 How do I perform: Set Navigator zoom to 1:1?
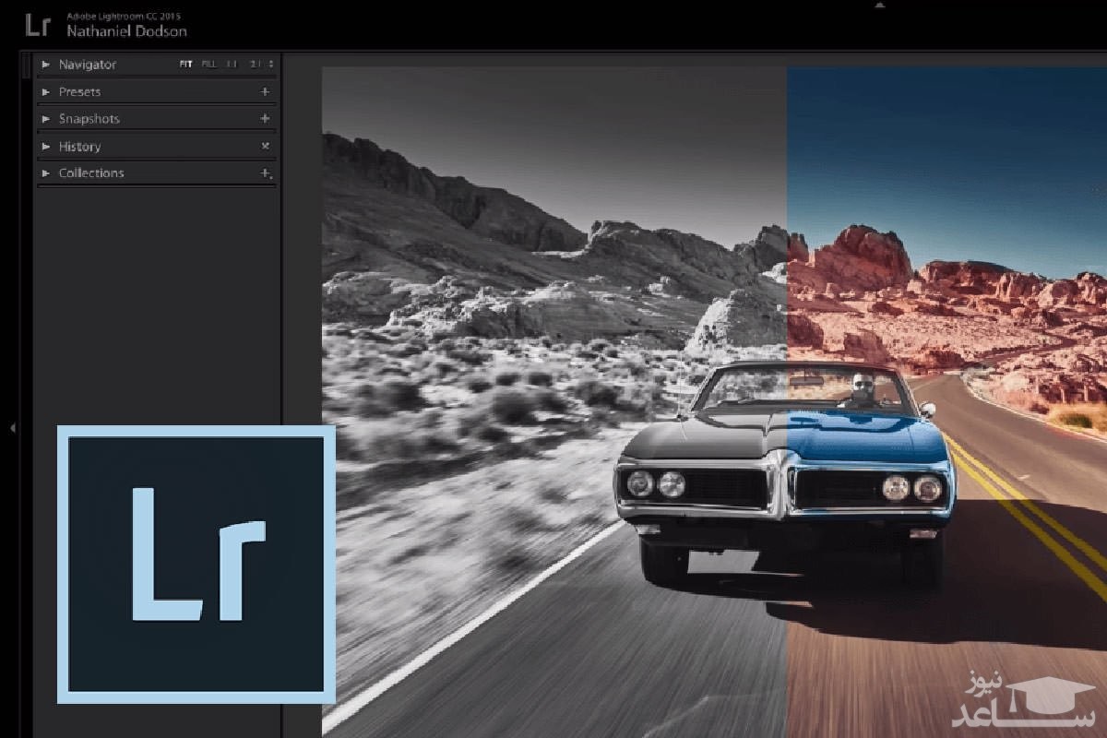[232, 65]
